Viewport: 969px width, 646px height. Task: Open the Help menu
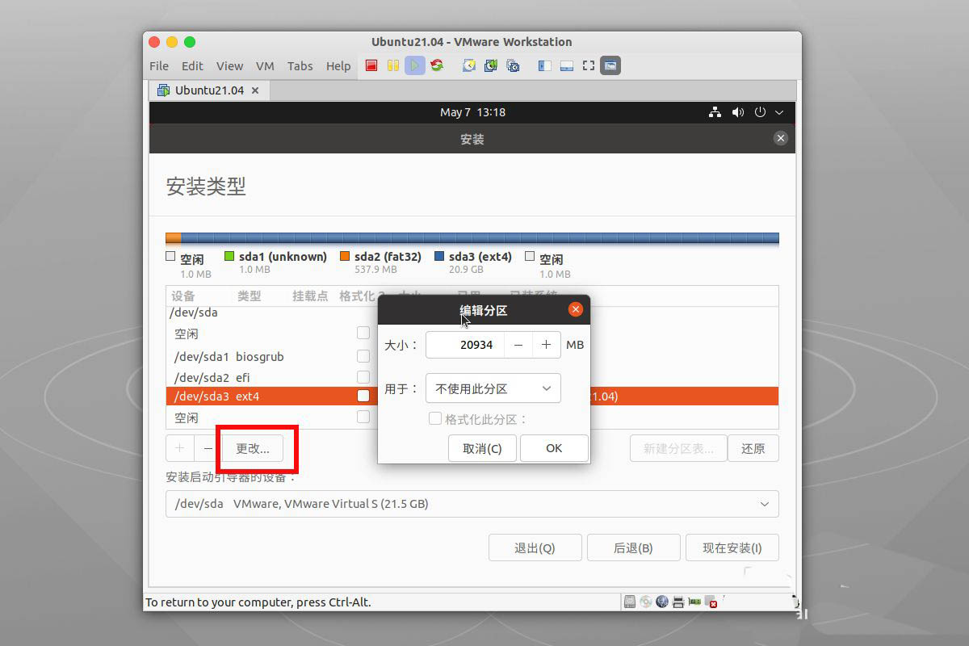tap(338, 66)
